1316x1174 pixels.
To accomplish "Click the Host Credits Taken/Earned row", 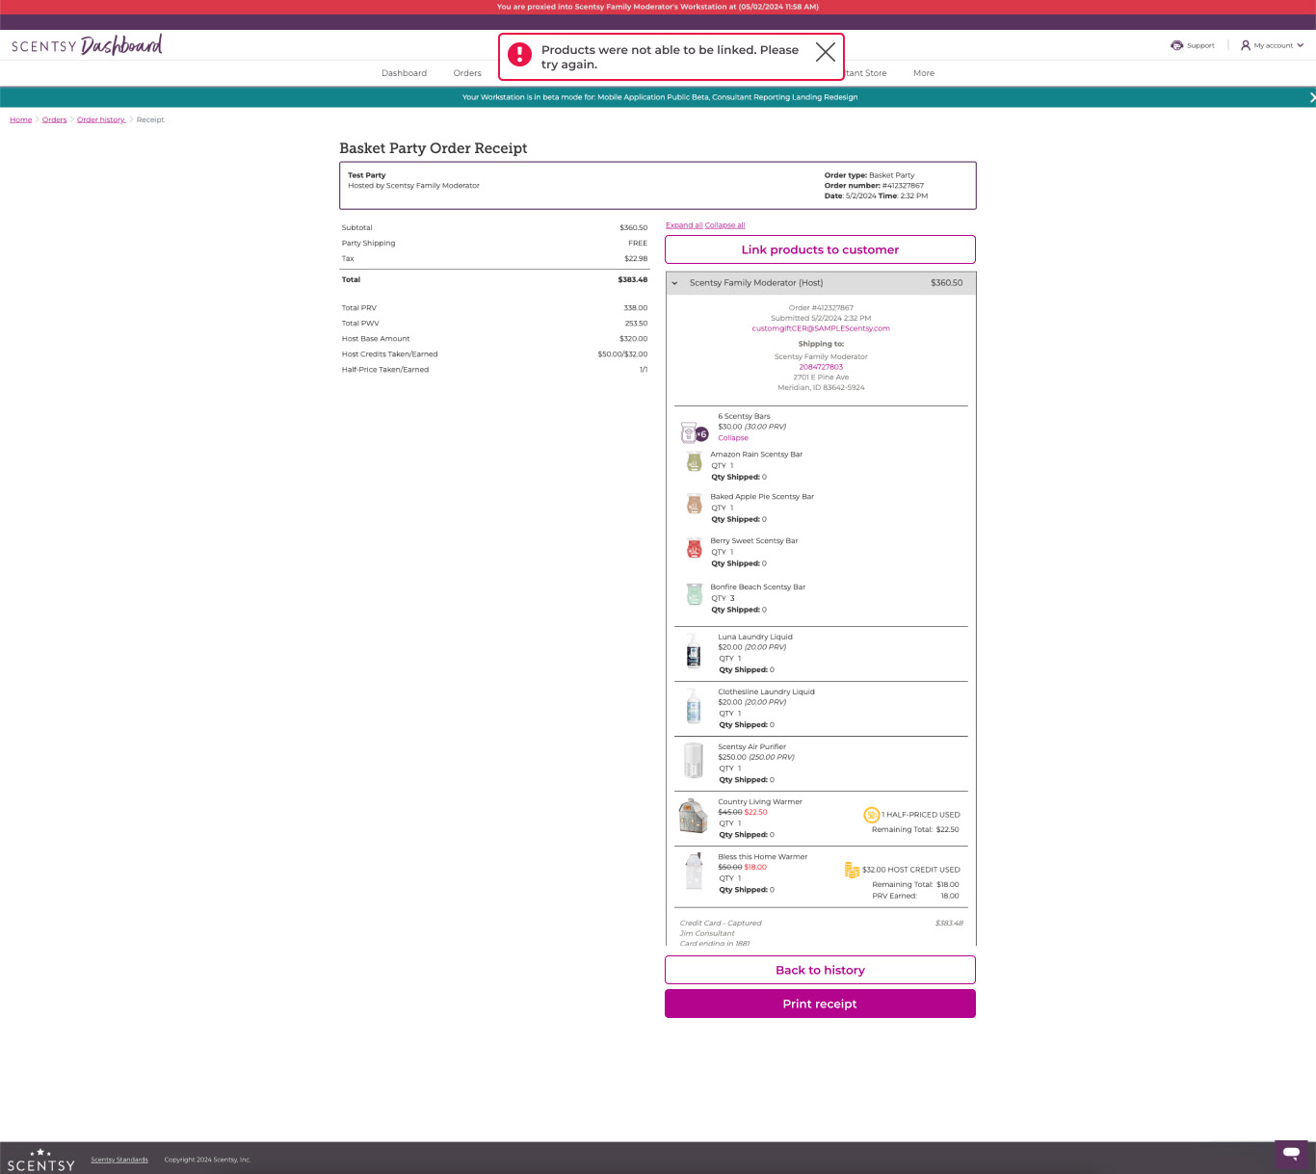I will point(494,354).
